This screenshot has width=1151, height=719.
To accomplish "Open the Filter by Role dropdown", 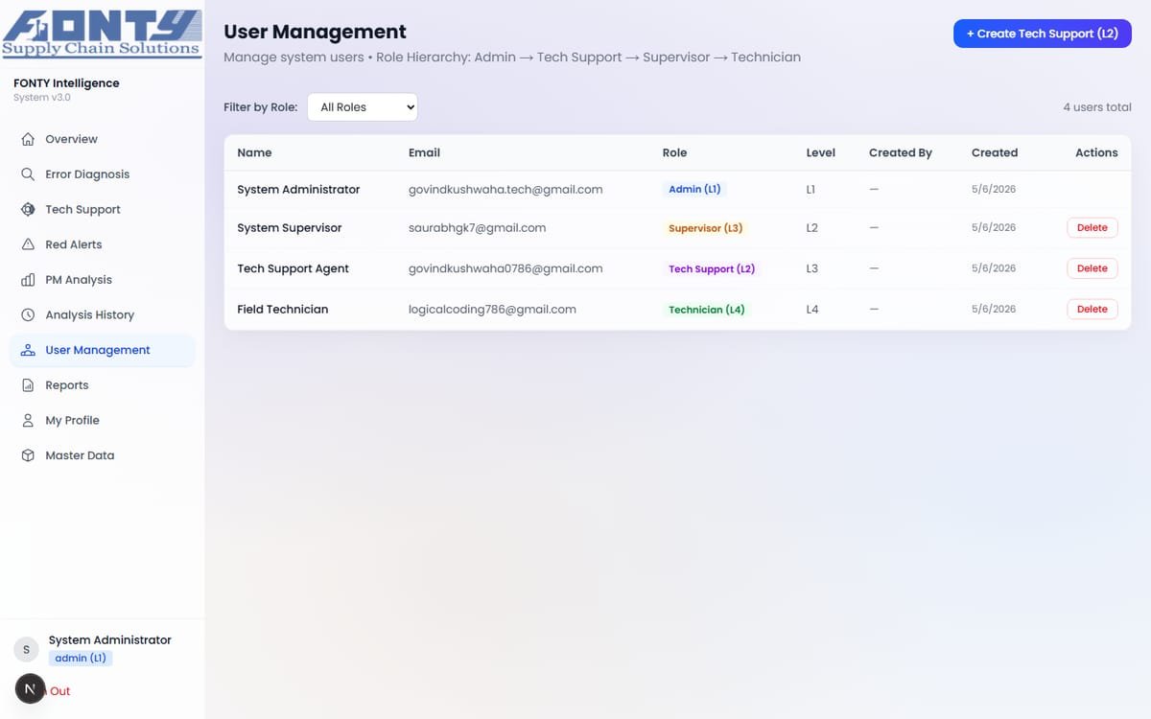I will click(x=363, y=107).
